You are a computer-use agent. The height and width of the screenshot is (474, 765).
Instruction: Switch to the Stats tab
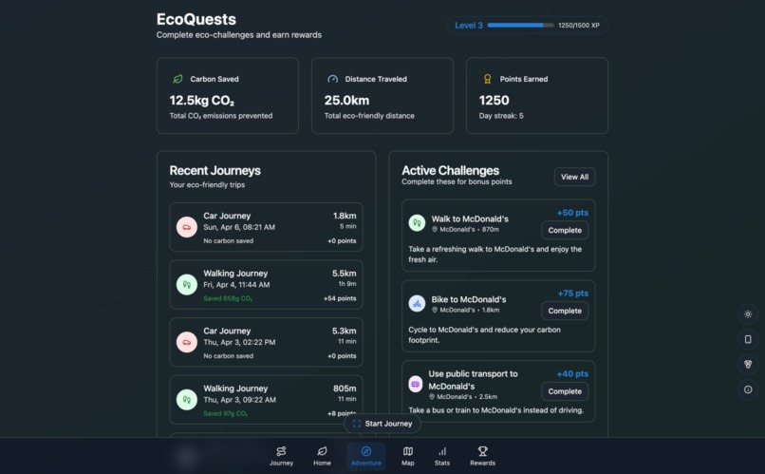pos(442,456)
